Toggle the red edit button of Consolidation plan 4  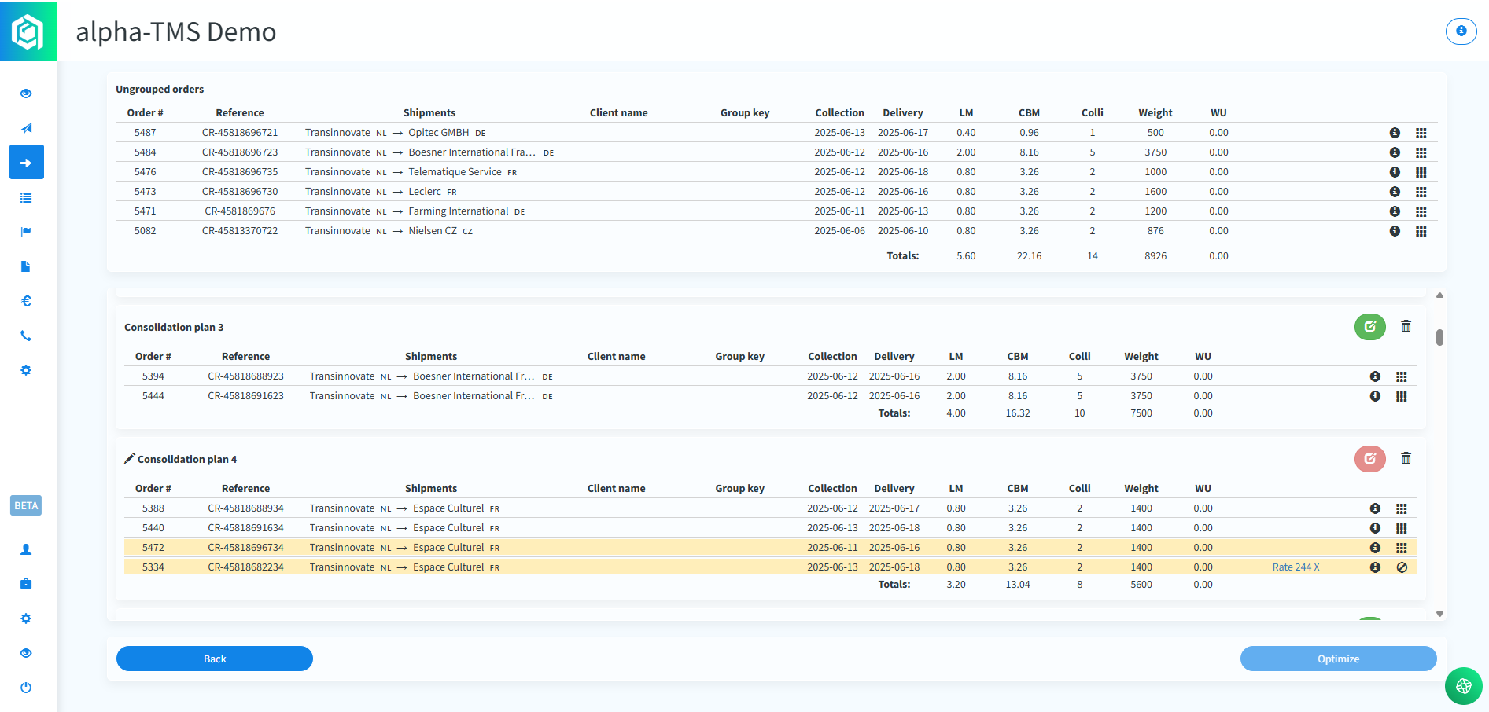point(1369,459)
